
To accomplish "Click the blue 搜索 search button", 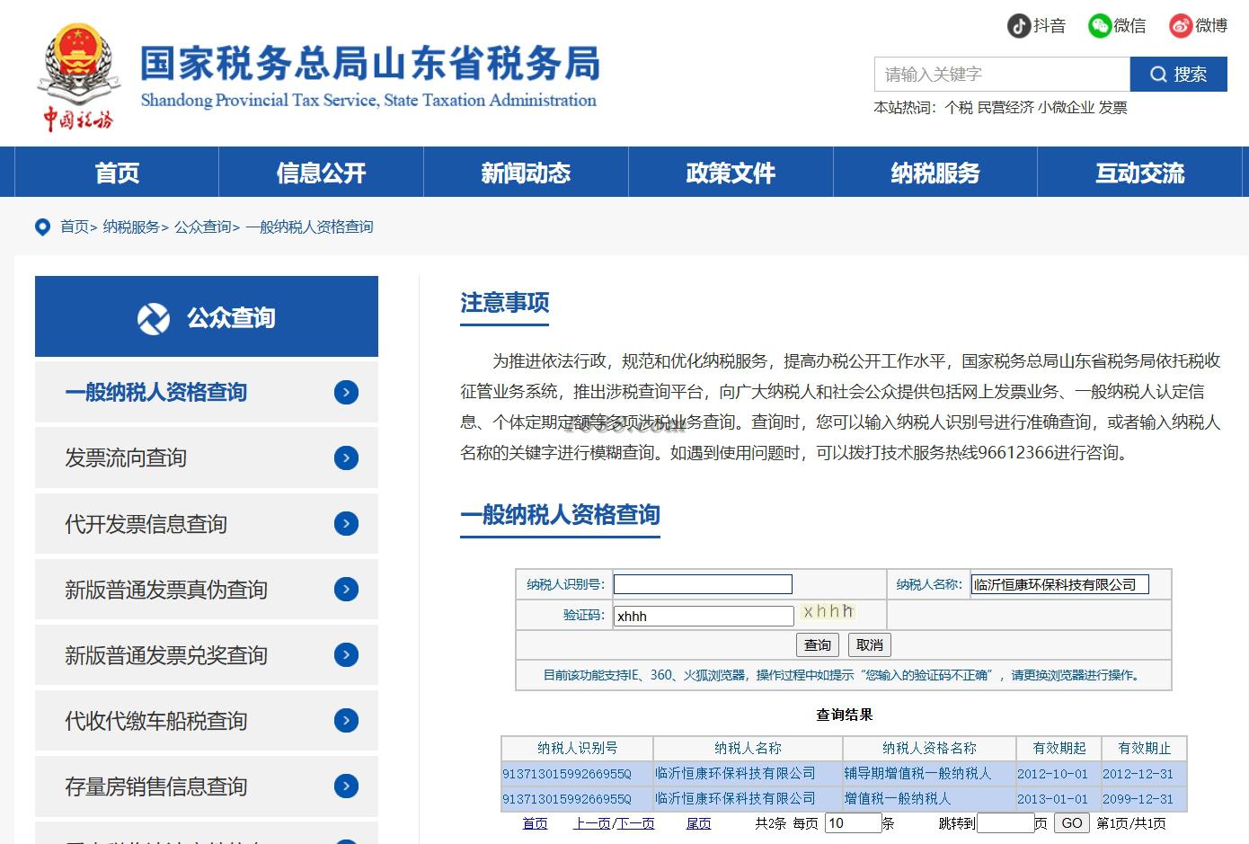I will coord(1178,74).
